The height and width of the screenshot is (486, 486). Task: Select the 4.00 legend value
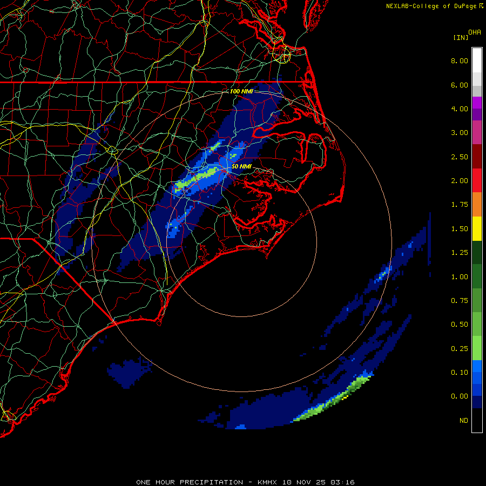pyautogui.click(x=460, y=109)
